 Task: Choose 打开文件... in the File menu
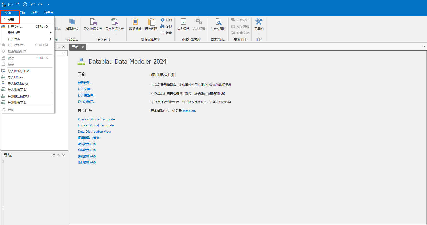coord(28,27)
